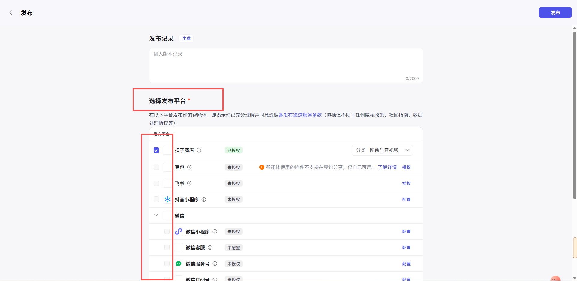Image resolution: width=577 pixels, height=281 pixels.
Task: Click the 微信小程序 platform name
Action: click(x=197, y=232)
